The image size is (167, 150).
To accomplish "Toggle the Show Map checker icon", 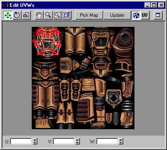I will 136,15.
